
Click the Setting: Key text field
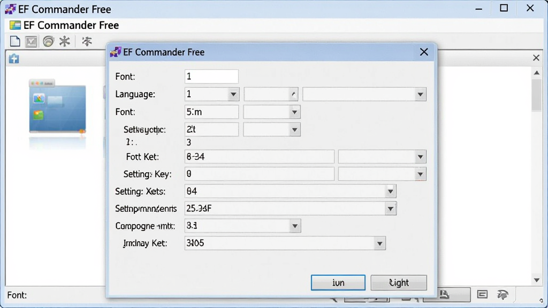coord(260,174)
